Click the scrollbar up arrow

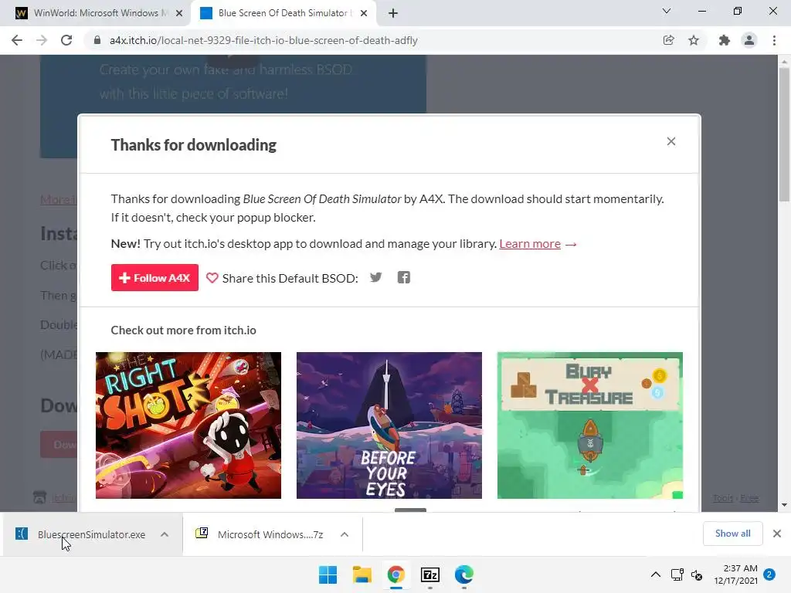coord(784,61)
